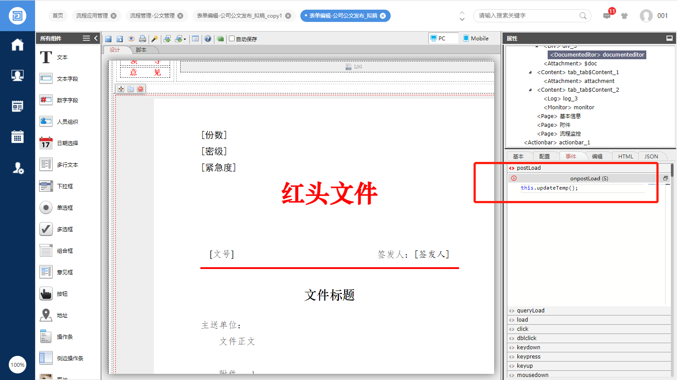Maximize the onpostLoad script editor
The image size is (677, 380).
[x=665, y=178]
